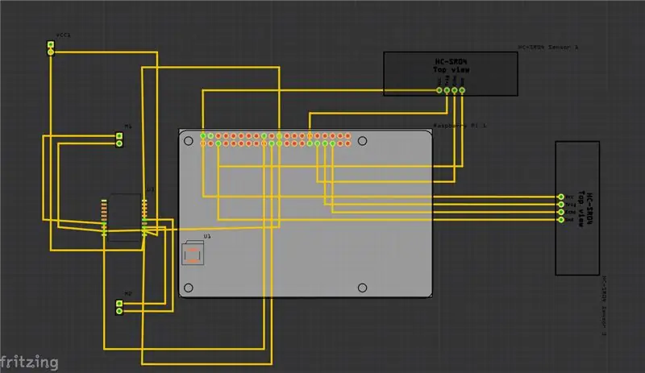645x373 pixels.
Task: Click the U3 part label
Action: point(150,189)
